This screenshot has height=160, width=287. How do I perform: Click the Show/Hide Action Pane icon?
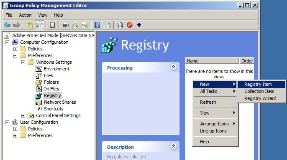[x=107, y=25]
